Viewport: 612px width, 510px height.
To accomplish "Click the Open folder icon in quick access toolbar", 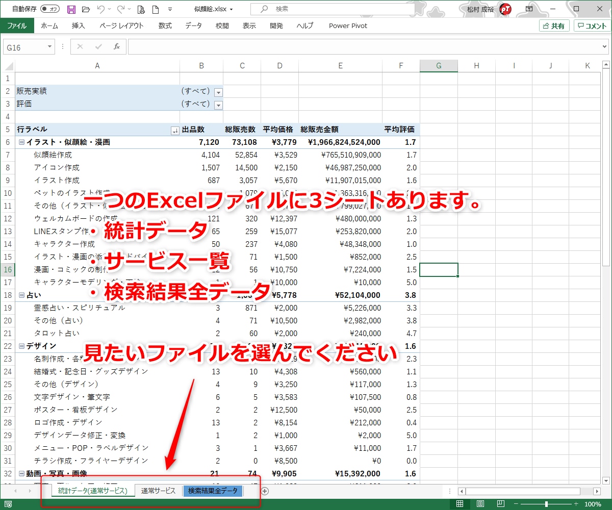I will (x=86, y=9).
